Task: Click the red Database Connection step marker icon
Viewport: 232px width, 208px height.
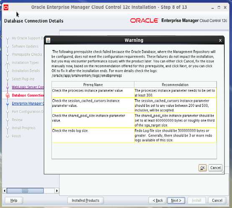Action: click(x=8, y=96)
